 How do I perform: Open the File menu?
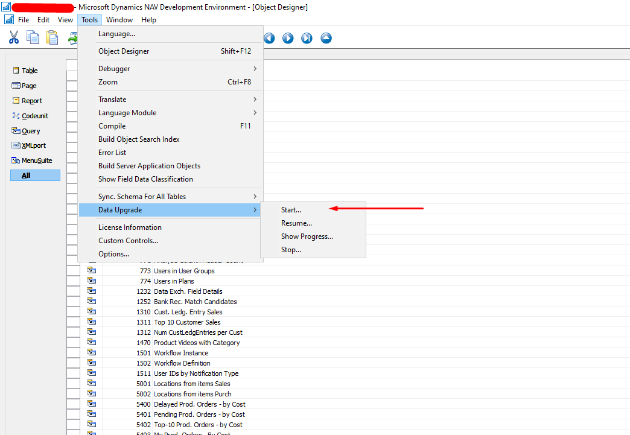(24, 20)
